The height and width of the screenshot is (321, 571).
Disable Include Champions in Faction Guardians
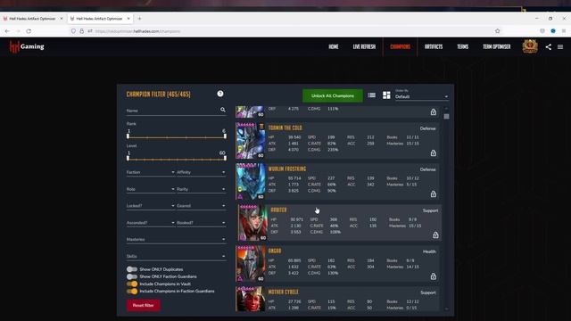132,292
